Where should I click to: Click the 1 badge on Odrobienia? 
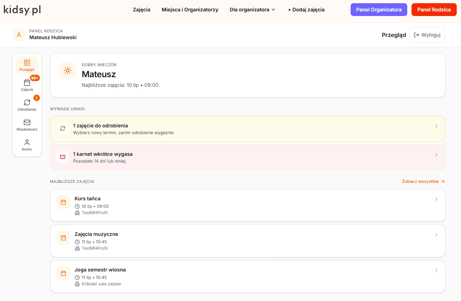tap(36, 98)
